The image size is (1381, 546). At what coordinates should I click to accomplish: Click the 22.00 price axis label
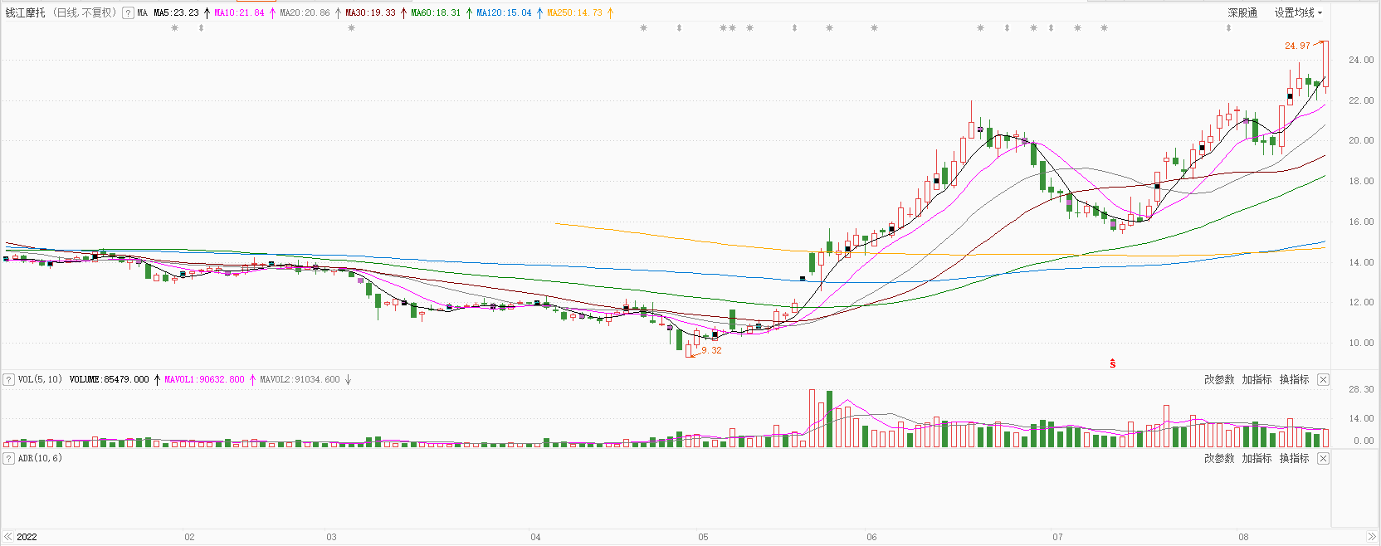(1361, 100)
